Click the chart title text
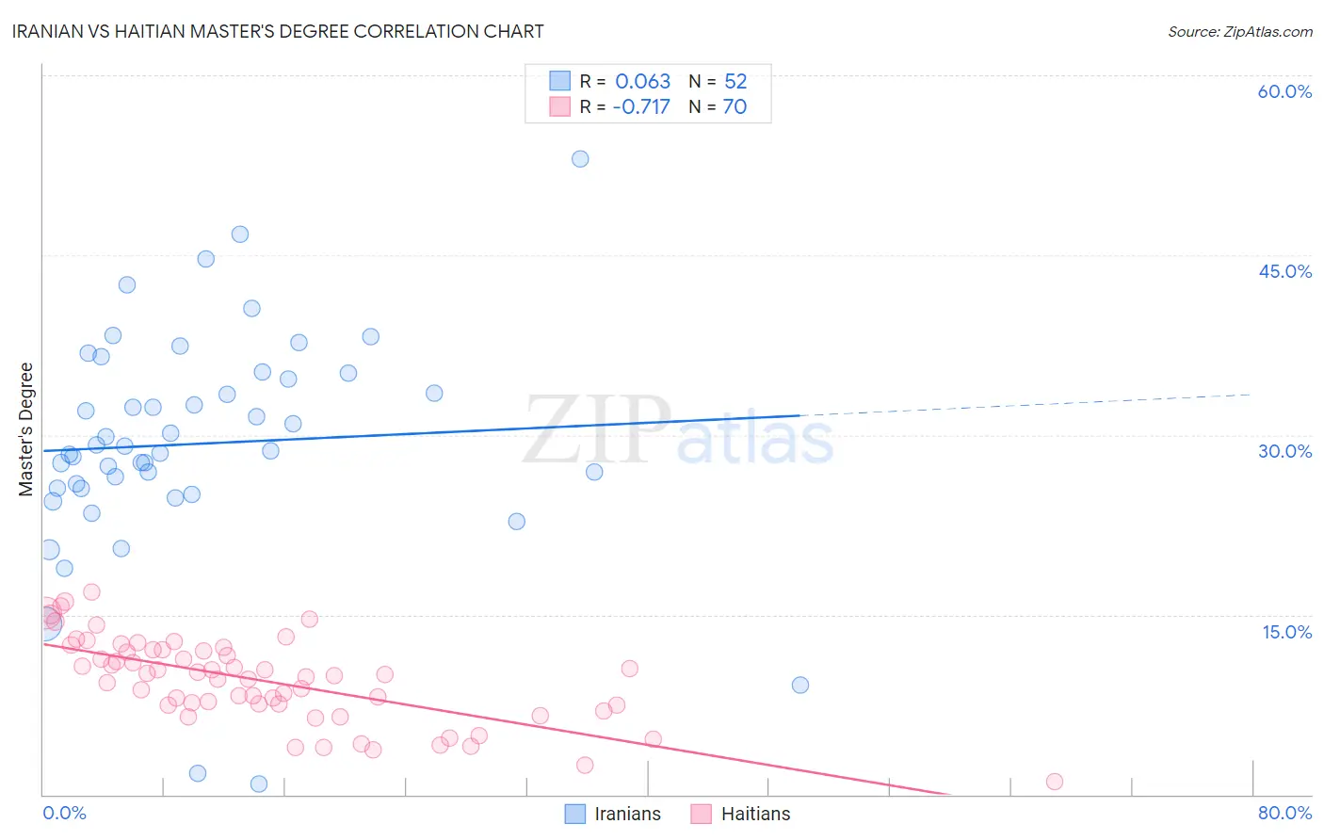Viewport: 1324px width, 840px height. point(278,31)
